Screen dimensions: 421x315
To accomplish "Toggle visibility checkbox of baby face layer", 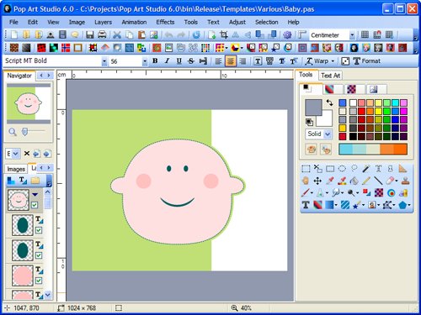I will [35, 205].
